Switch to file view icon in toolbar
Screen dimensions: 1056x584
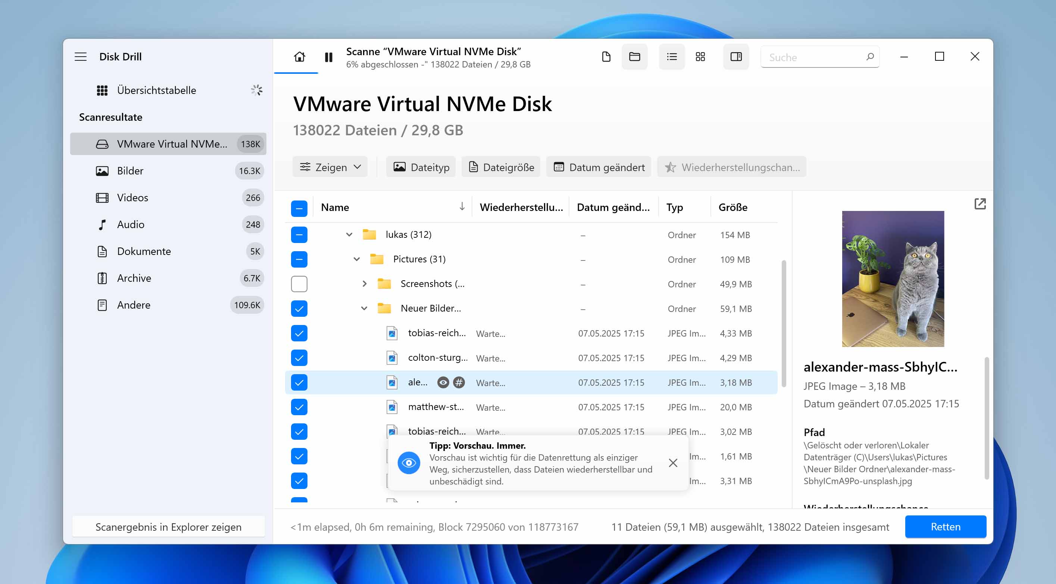point(606,57)
